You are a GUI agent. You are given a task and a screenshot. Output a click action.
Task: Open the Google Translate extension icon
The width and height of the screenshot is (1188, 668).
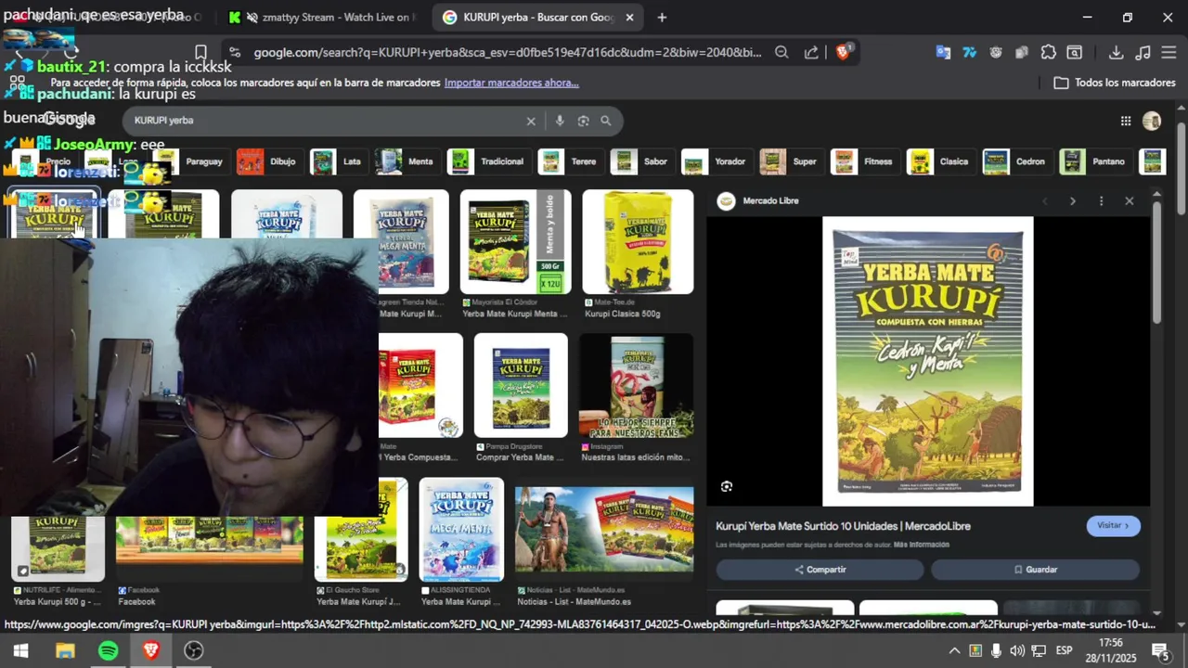(x=943, y=53)
